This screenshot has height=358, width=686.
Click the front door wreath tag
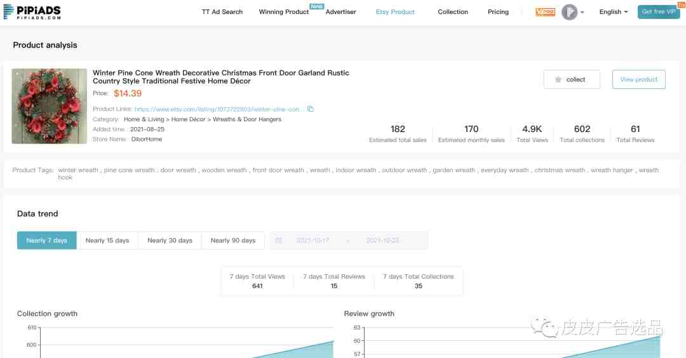pyautogui.click(x=278, y=170)
